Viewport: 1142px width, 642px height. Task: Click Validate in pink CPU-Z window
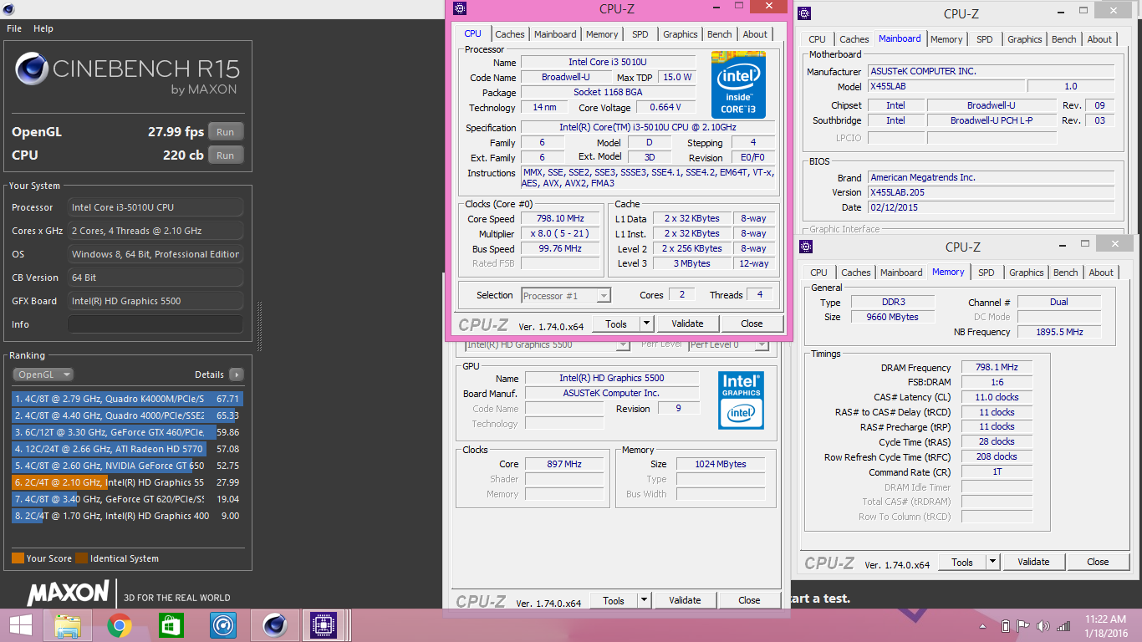(687, 324)
